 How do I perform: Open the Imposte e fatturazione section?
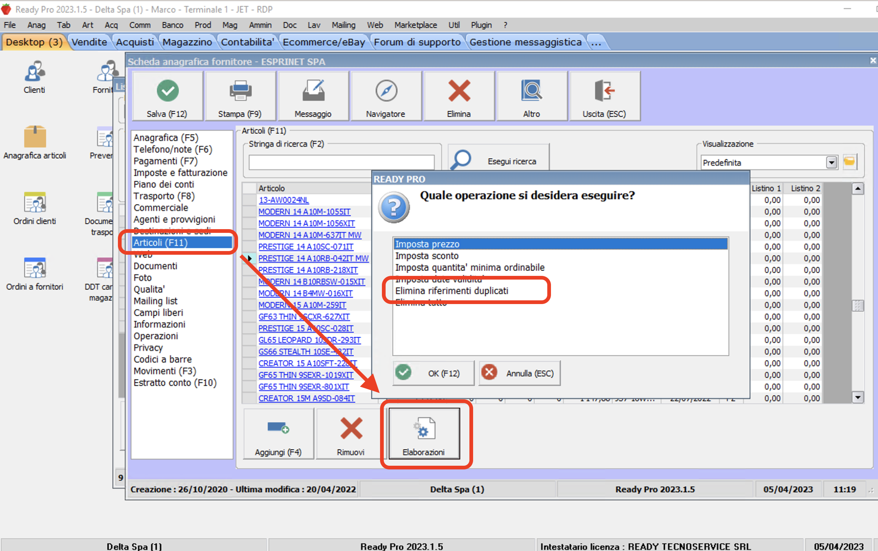[181, 172]
